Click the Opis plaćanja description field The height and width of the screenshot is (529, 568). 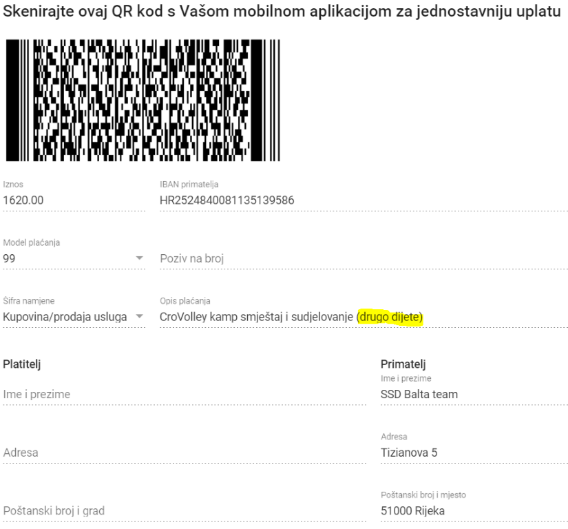point(364,317)
